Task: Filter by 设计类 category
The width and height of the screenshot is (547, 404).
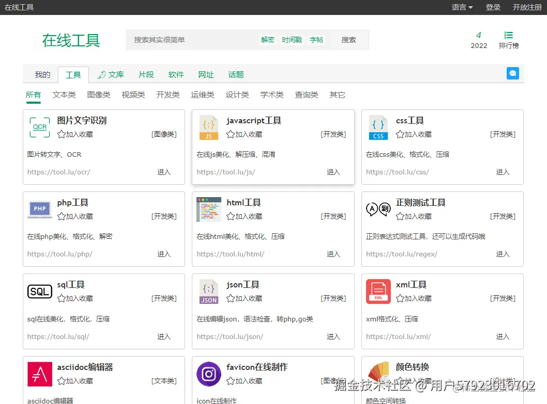Action: tap(237, 95)
